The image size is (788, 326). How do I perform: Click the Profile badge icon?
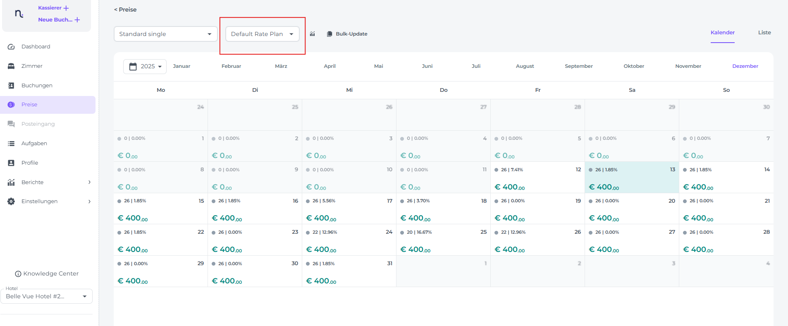(x=11, y=163)
